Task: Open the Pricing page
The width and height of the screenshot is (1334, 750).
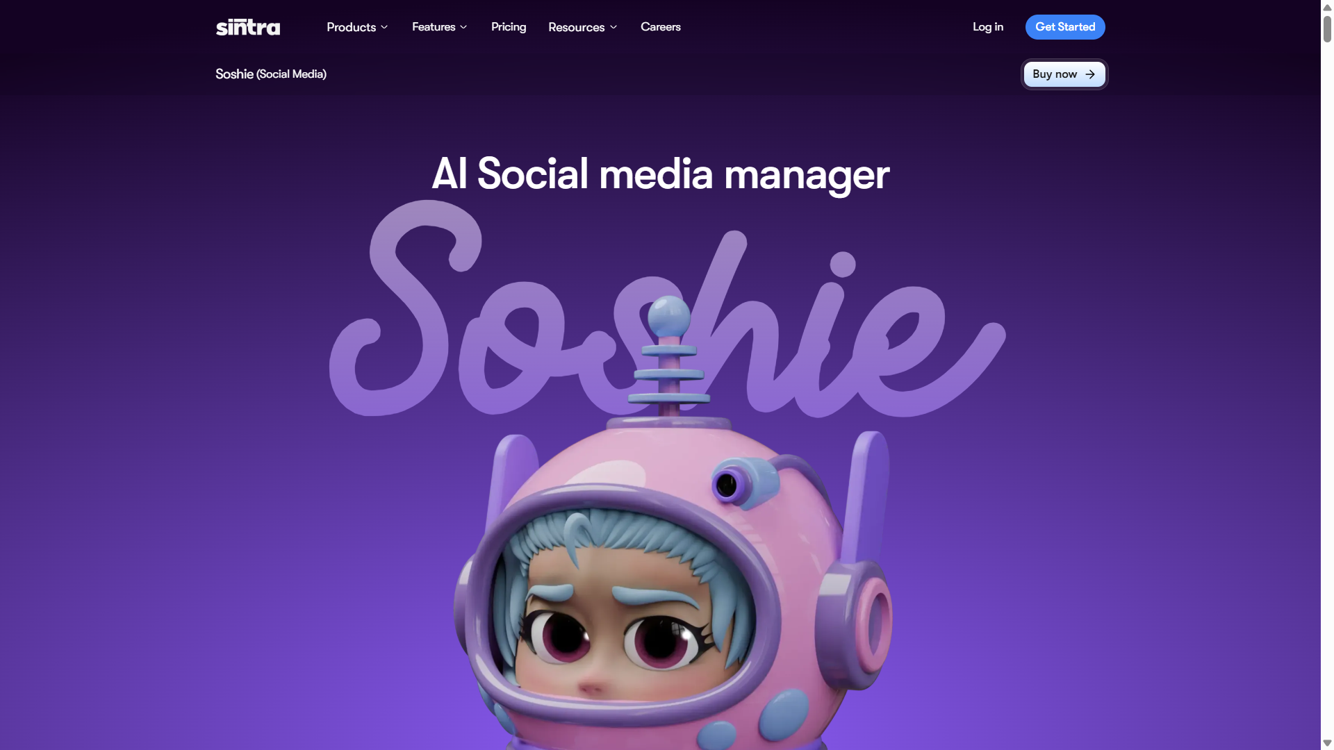Action: coord(509,27)
